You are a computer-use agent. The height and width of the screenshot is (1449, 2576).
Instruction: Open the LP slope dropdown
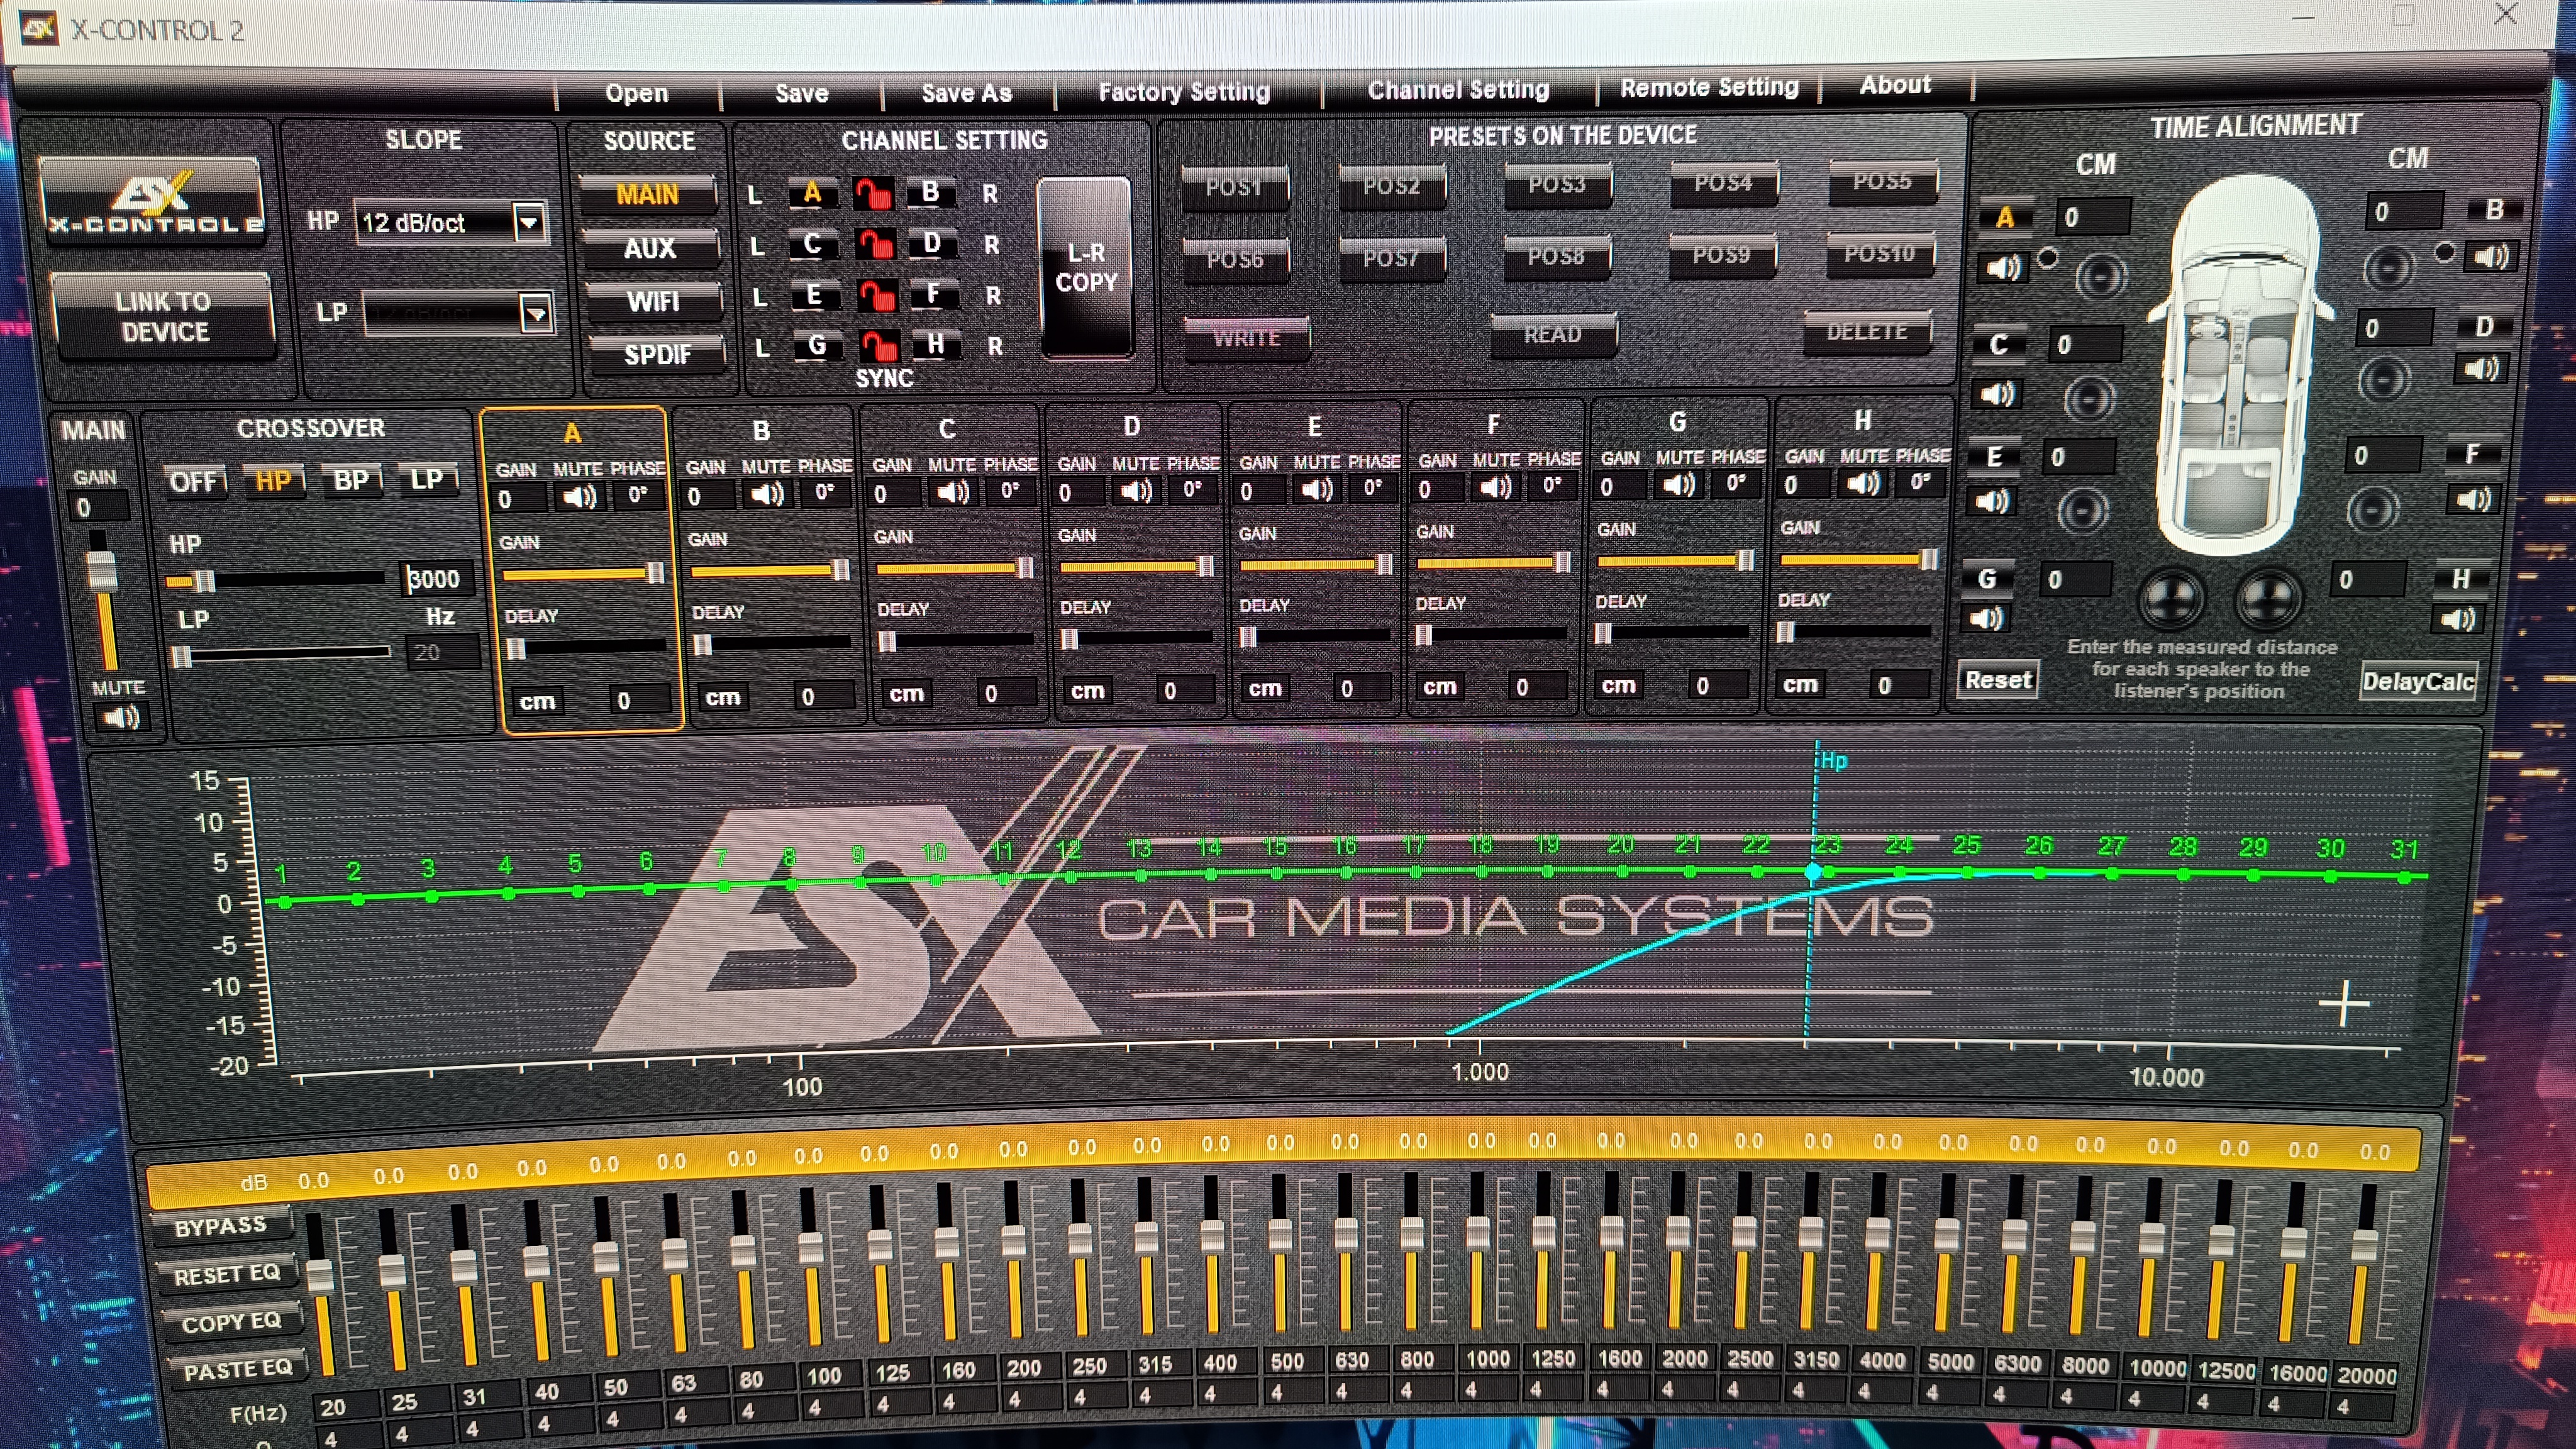point(537,314)
